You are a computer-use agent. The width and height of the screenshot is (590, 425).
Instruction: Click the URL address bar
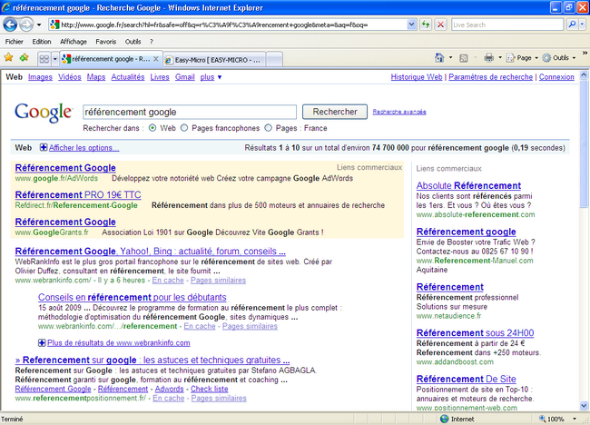point(228,25)
